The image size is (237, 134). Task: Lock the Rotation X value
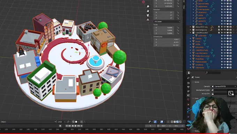click(178, 12)
